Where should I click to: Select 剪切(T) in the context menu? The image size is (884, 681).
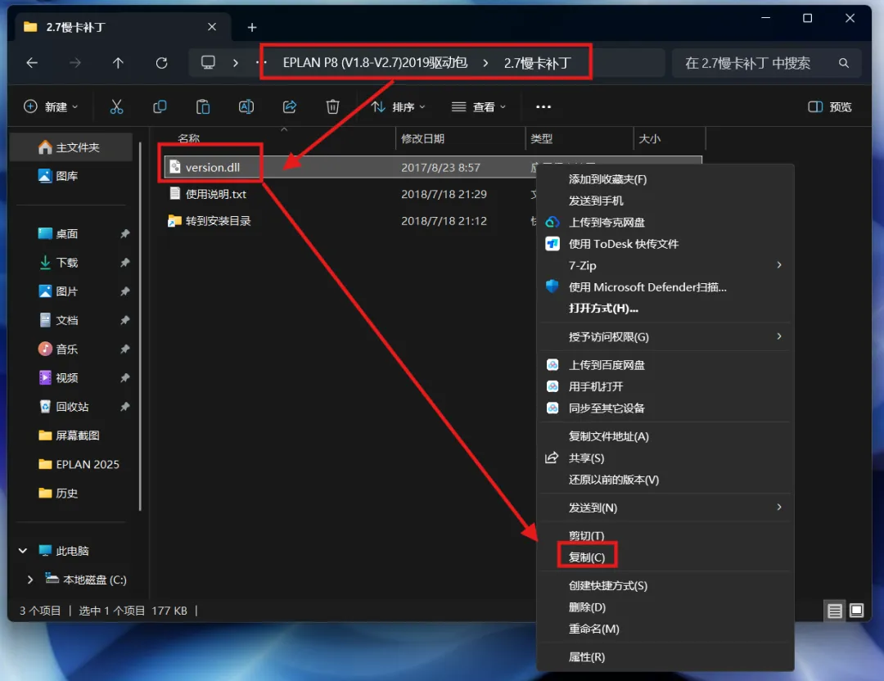click(x=586, y=535)
